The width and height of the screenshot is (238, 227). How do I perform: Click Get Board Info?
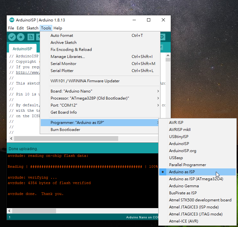click(x=63, y=112)
